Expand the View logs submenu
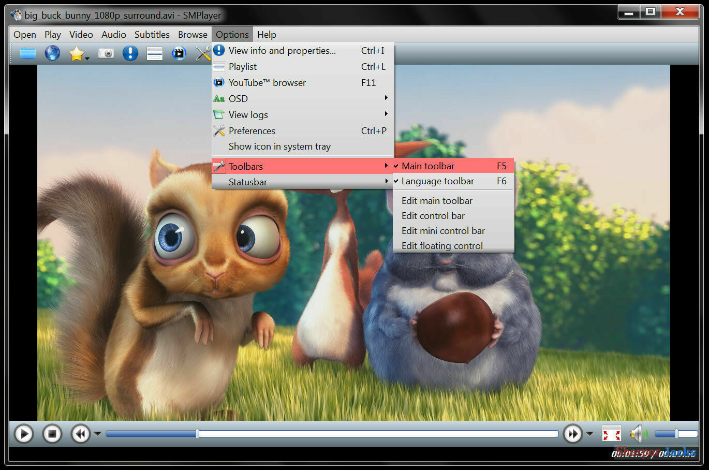The image size is (709, 470). point(303,114)
